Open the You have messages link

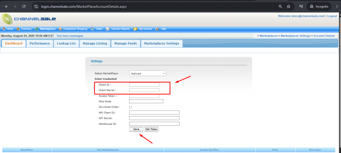70,36
